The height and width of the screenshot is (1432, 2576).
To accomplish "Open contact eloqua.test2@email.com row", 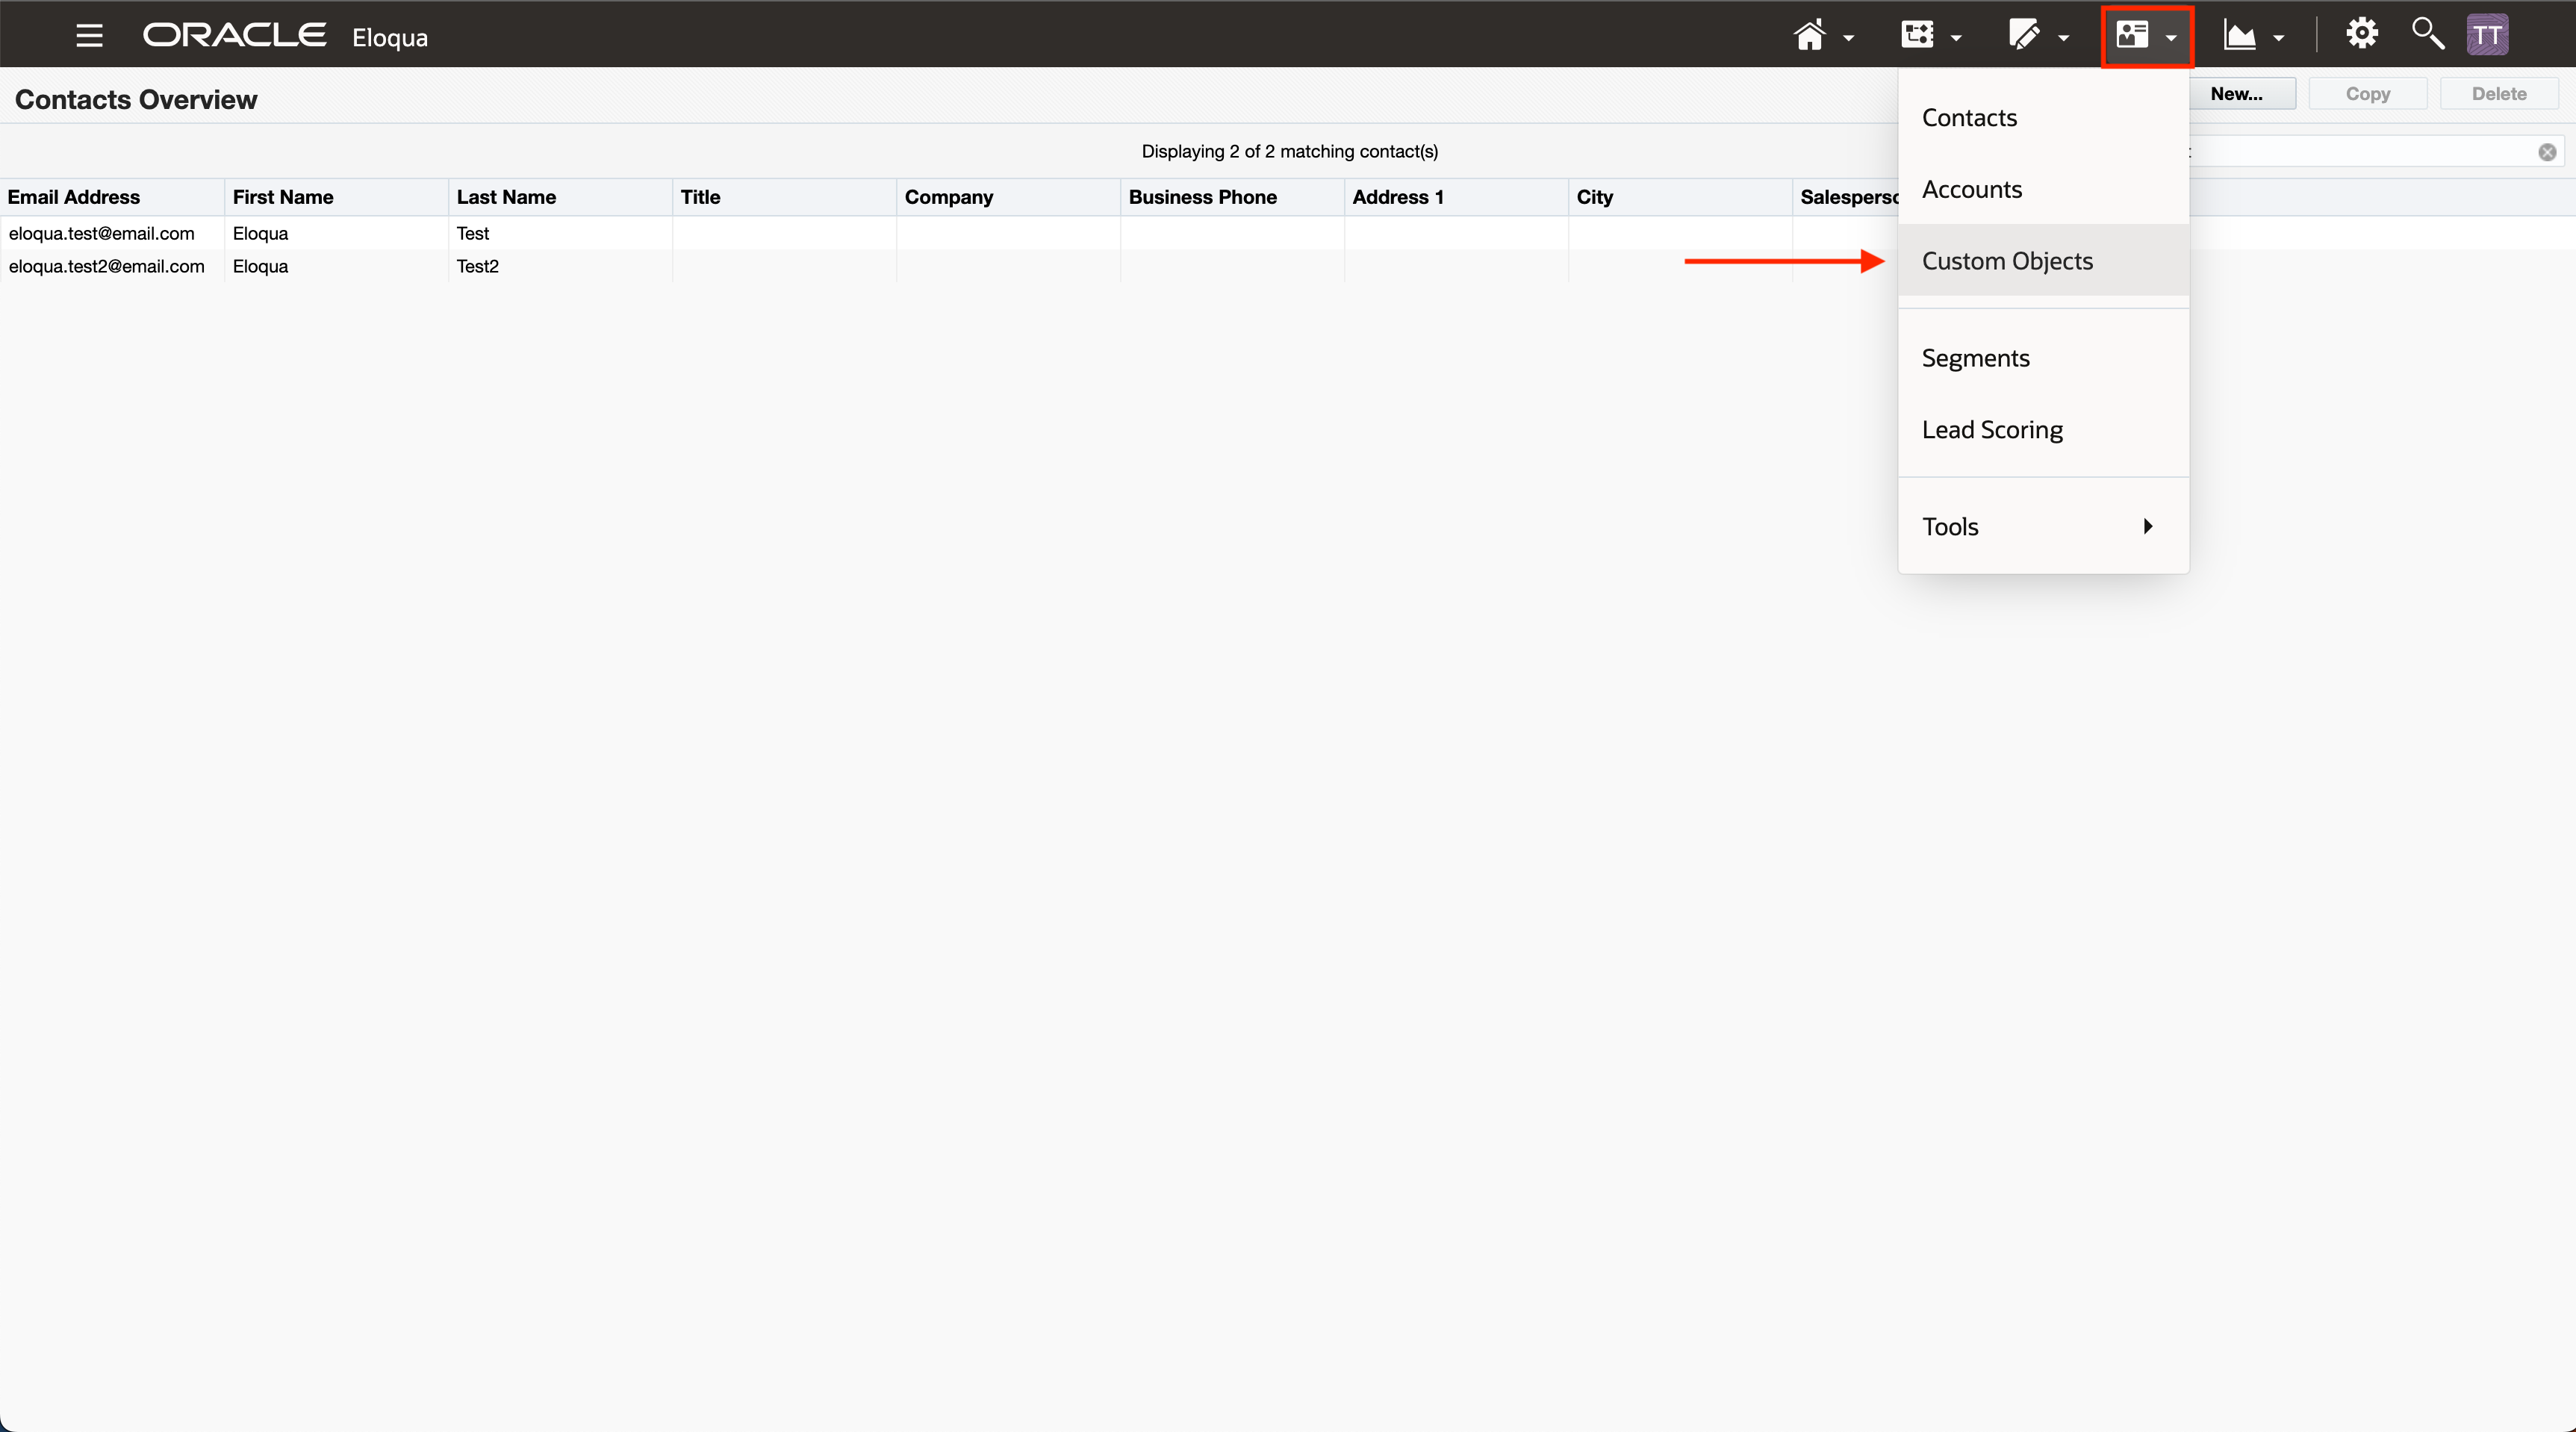I will 107,266.
